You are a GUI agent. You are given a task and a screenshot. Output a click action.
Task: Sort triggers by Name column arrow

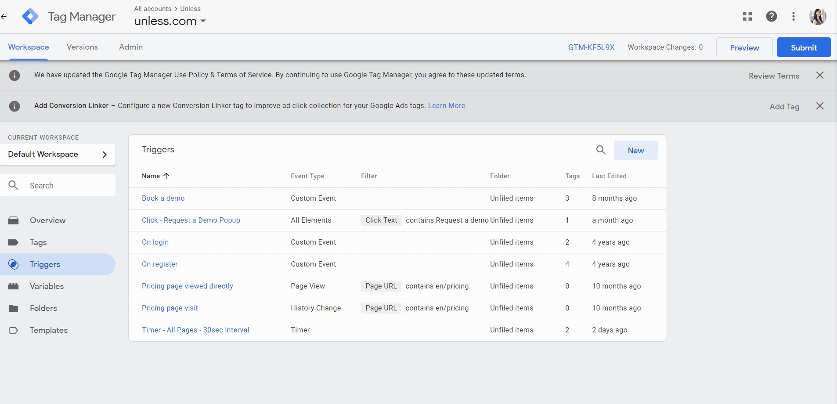(166, 176)
